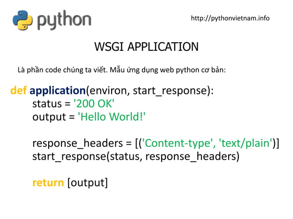The image size is (293, 219).
Task: Click the green 'Content-type' string
Action: [x=179, y=143]
